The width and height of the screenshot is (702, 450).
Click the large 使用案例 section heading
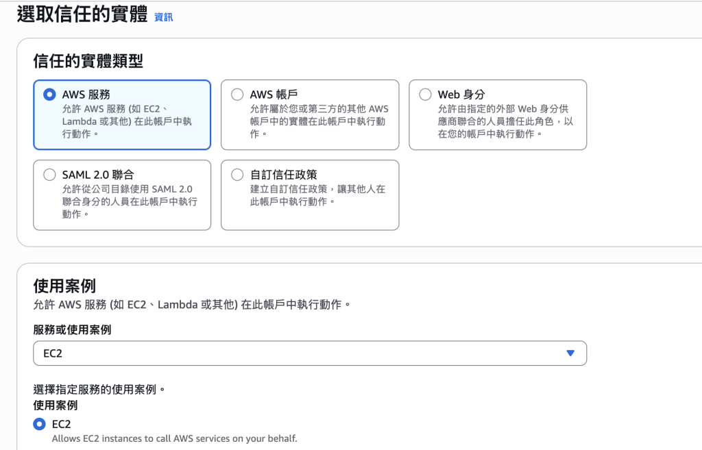(x=64, y=286)
